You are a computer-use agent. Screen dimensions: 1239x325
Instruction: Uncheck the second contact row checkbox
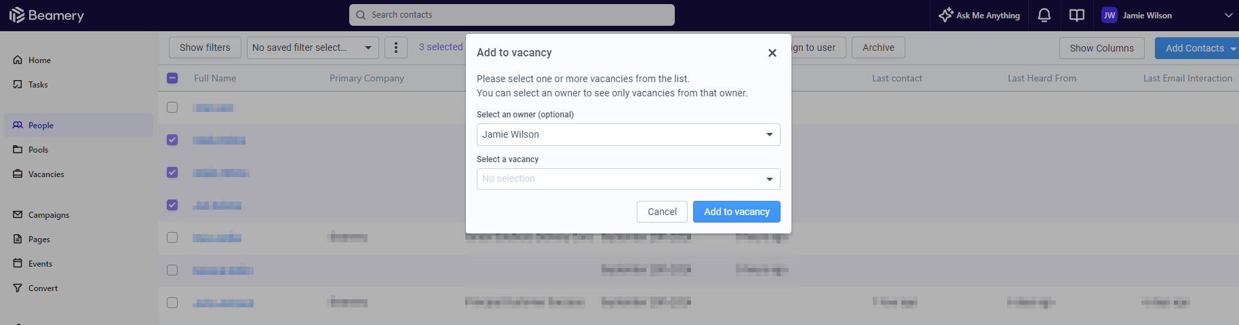(x=172, y=140)
